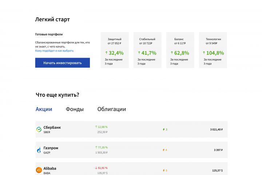Viewport: 262px width, 175px height.
Task: Click the 62,8% return figure
Action: tap(182, 53)
